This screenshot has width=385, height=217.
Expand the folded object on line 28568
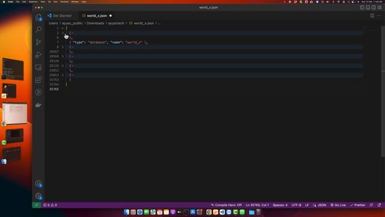pos(63,56)
